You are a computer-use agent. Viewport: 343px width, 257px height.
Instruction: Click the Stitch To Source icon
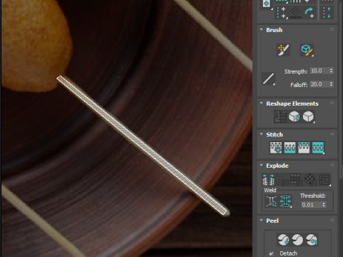(x=304, y=148)
